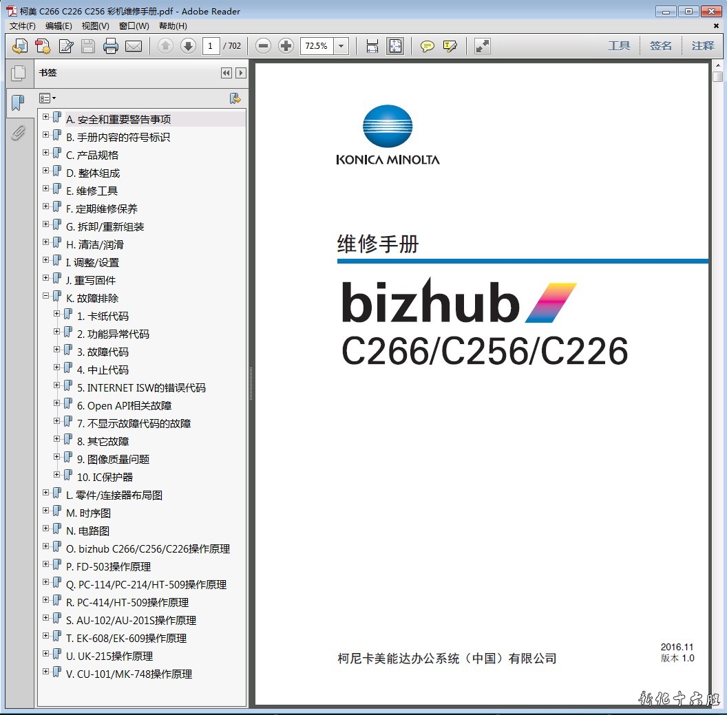Show the page thumbnails panel

(19, 73)
